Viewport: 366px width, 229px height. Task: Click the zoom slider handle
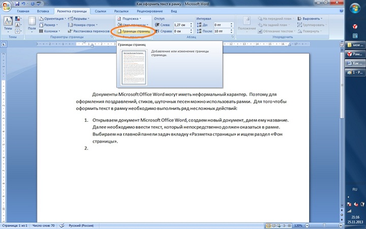(x=324, y=226)
